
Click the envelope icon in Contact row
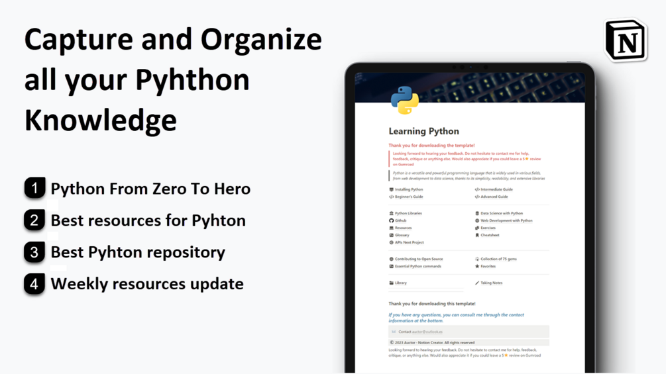tap(394, 332)
